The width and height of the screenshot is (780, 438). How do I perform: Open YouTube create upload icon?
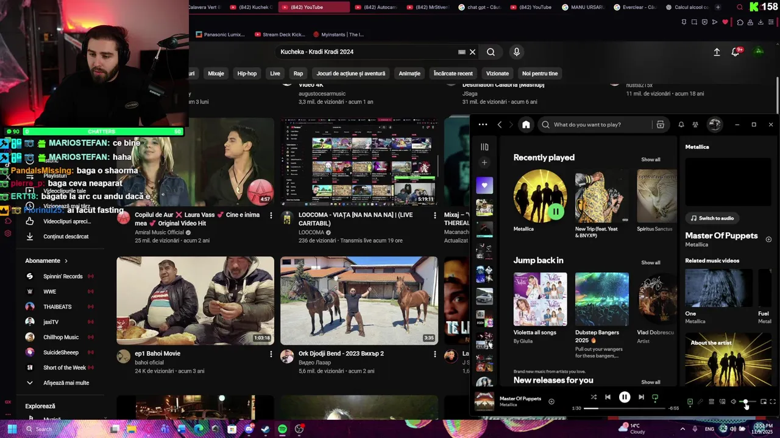point(717,52)
